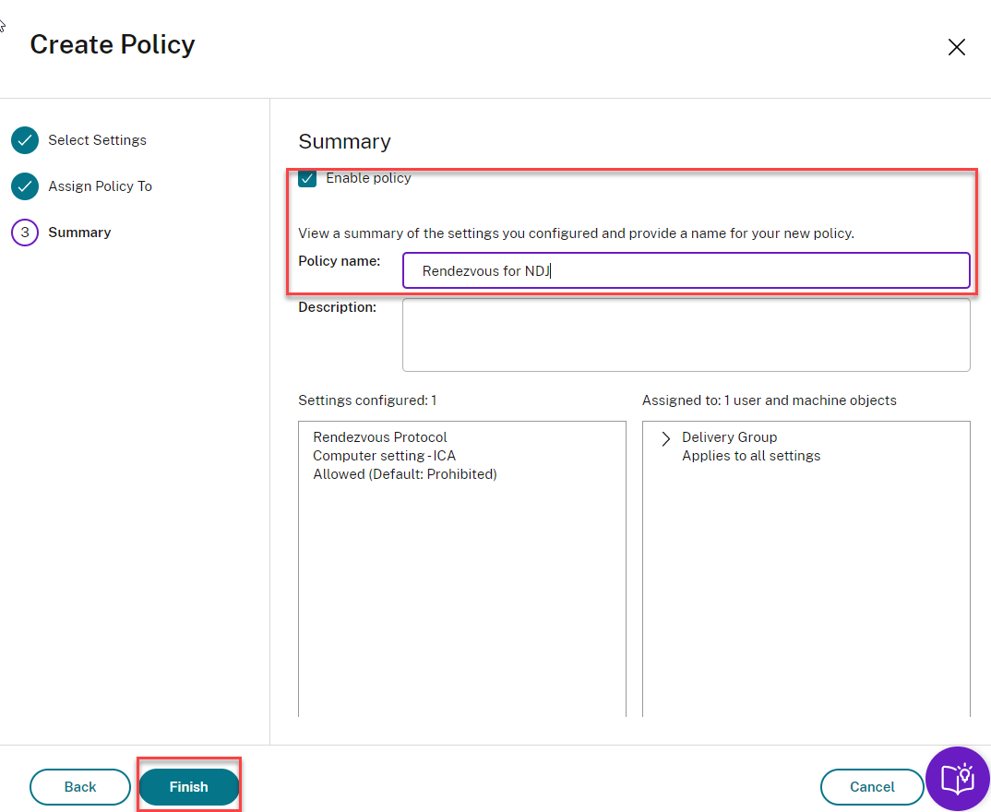Click the Applies to all settings text
The height and width of the screenshot is (812, 991).
coord(751,456)
